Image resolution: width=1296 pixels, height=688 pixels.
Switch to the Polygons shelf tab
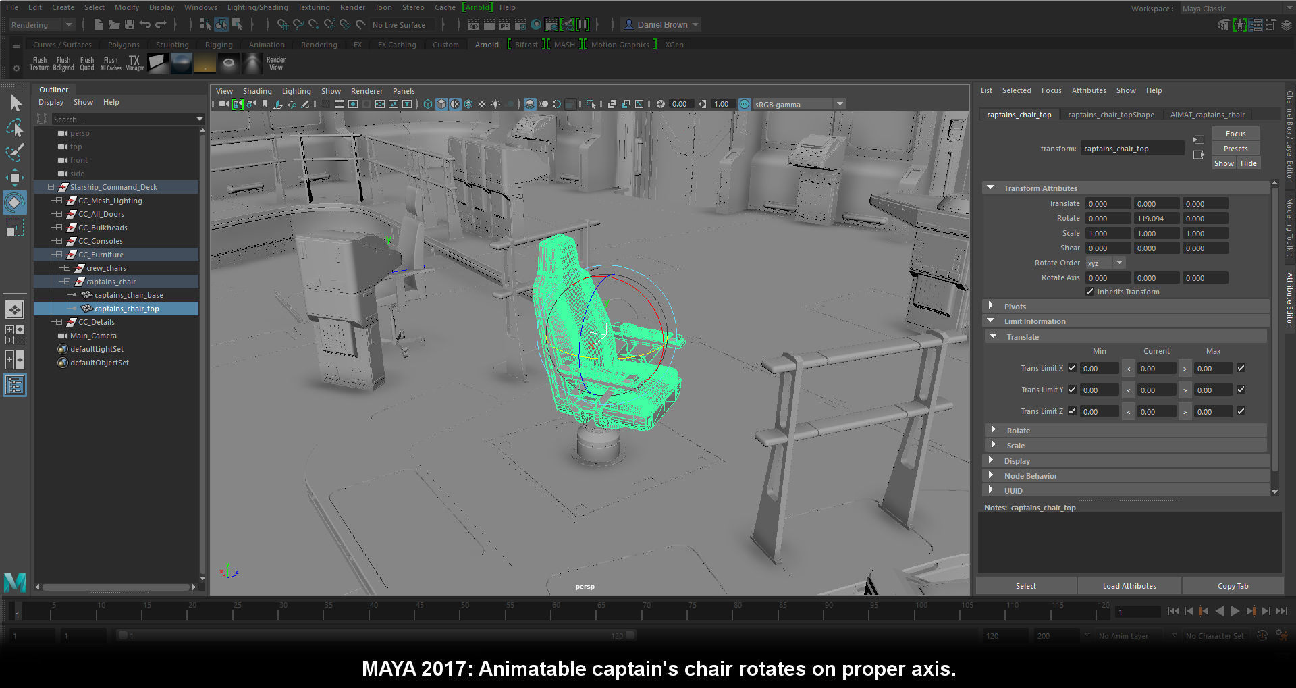tap(124, 45)
